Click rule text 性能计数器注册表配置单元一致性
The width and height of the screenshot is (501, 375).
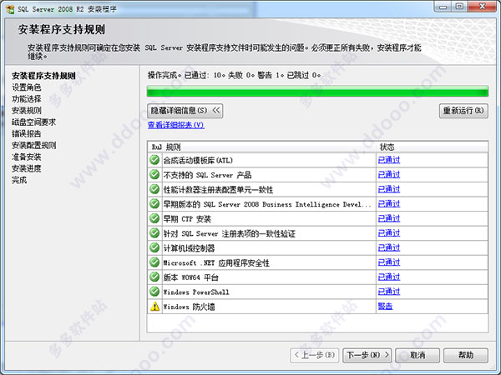click(x=218, y=190)
